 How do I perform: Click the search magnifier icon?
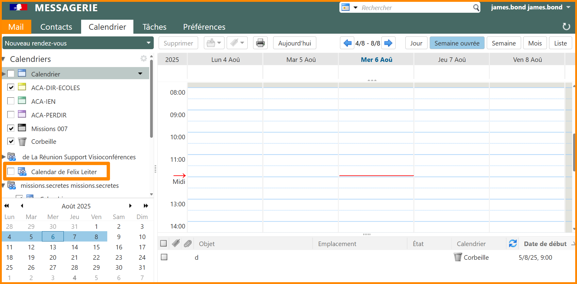coord(476,8)
